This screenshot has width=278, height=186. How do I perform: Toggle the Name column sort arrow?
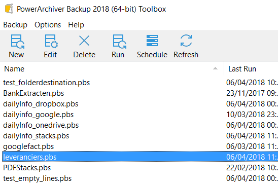tap(215, 68)
